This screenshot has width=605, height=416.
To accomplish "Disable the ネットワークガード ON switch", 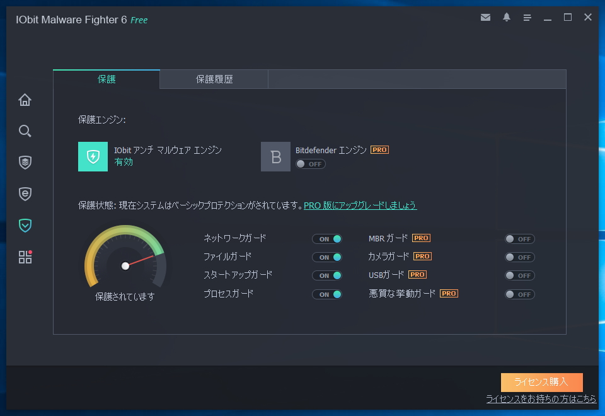I will tap(327, 239).
